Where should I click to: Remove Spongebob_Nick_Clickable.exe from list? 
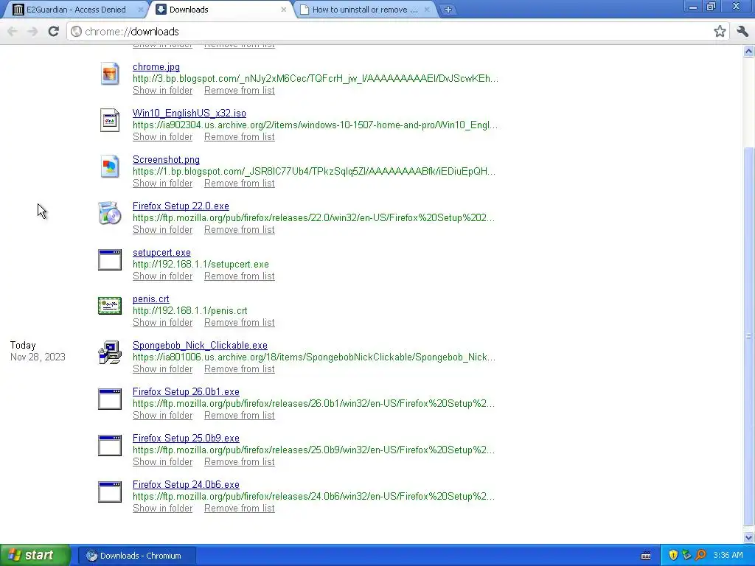[240, 369]
